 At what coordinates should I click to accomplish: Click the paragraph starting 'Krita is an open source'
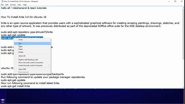90,25
